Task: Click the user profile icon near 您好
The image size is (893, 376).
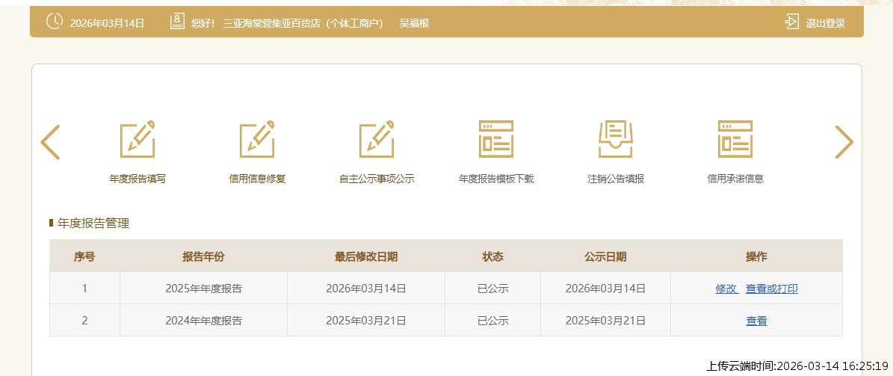Action: [x=177, y=22]
